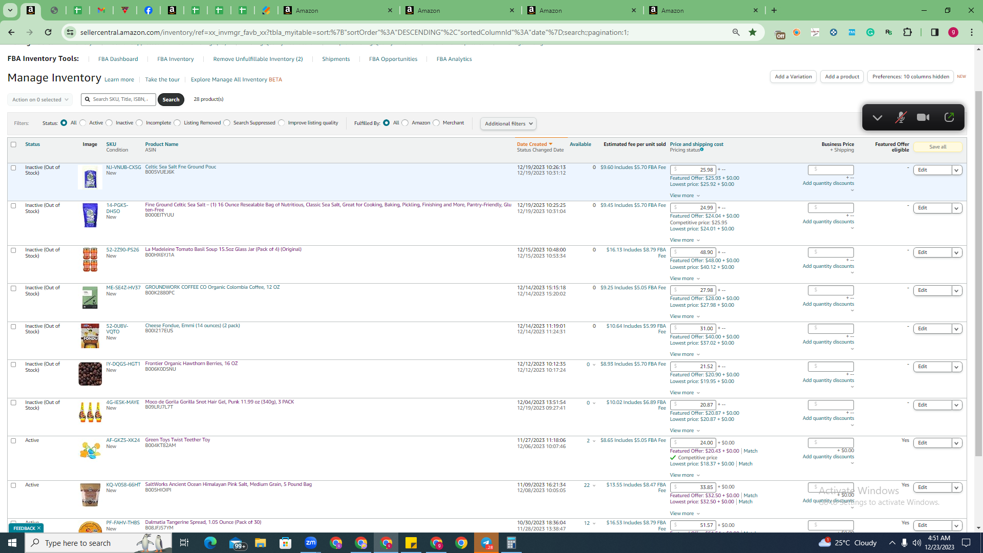Screen dimensions: 983x553
Task: Select the Search Suppressed radio button
Action: (x=227, y=123)
